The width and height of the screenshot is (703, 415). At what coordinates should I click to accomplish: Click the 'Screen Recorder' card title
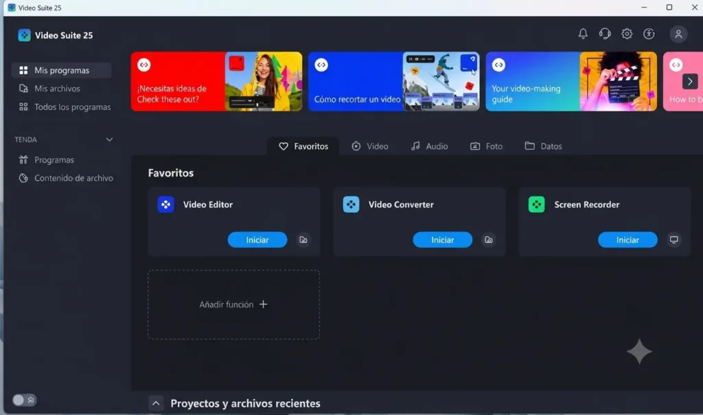(x=587, y=205)
